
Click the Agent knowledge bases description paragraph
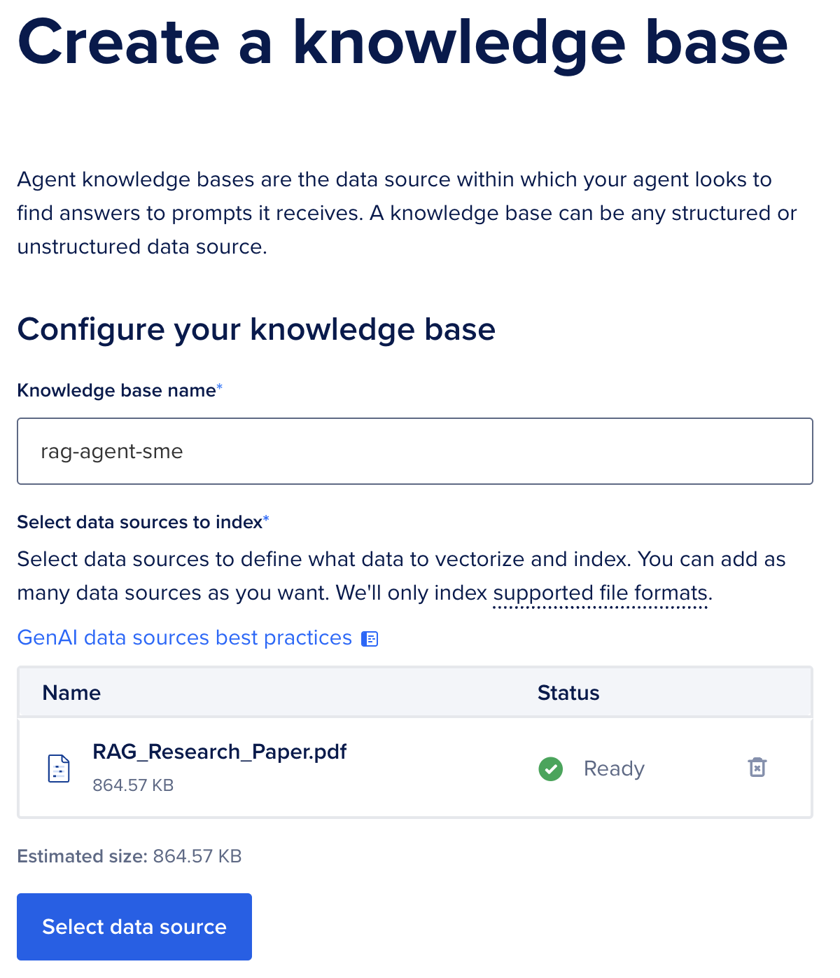[406, 213]
